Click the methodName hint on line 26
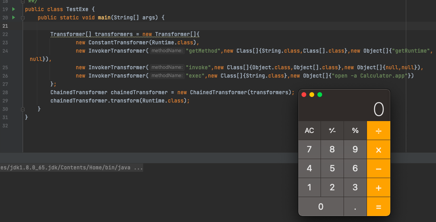Image resolution: width=436 pixels, height=222 pixels. tap(167, 76)
